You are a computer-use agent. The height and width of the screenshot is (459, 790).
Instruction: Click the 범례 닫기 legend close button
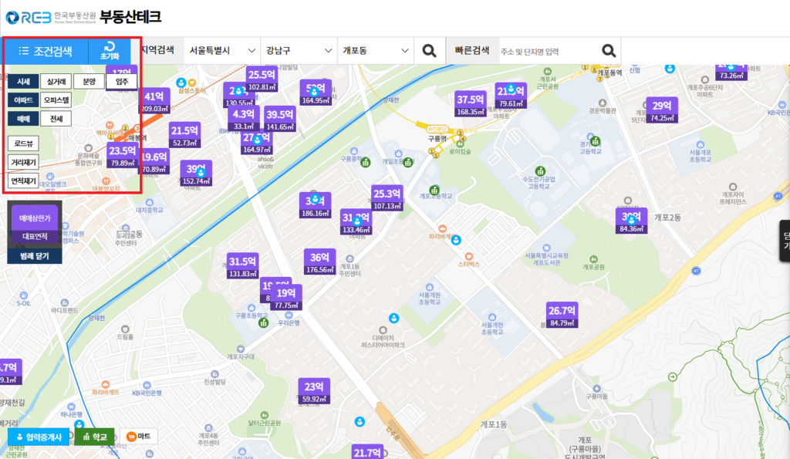35,255
